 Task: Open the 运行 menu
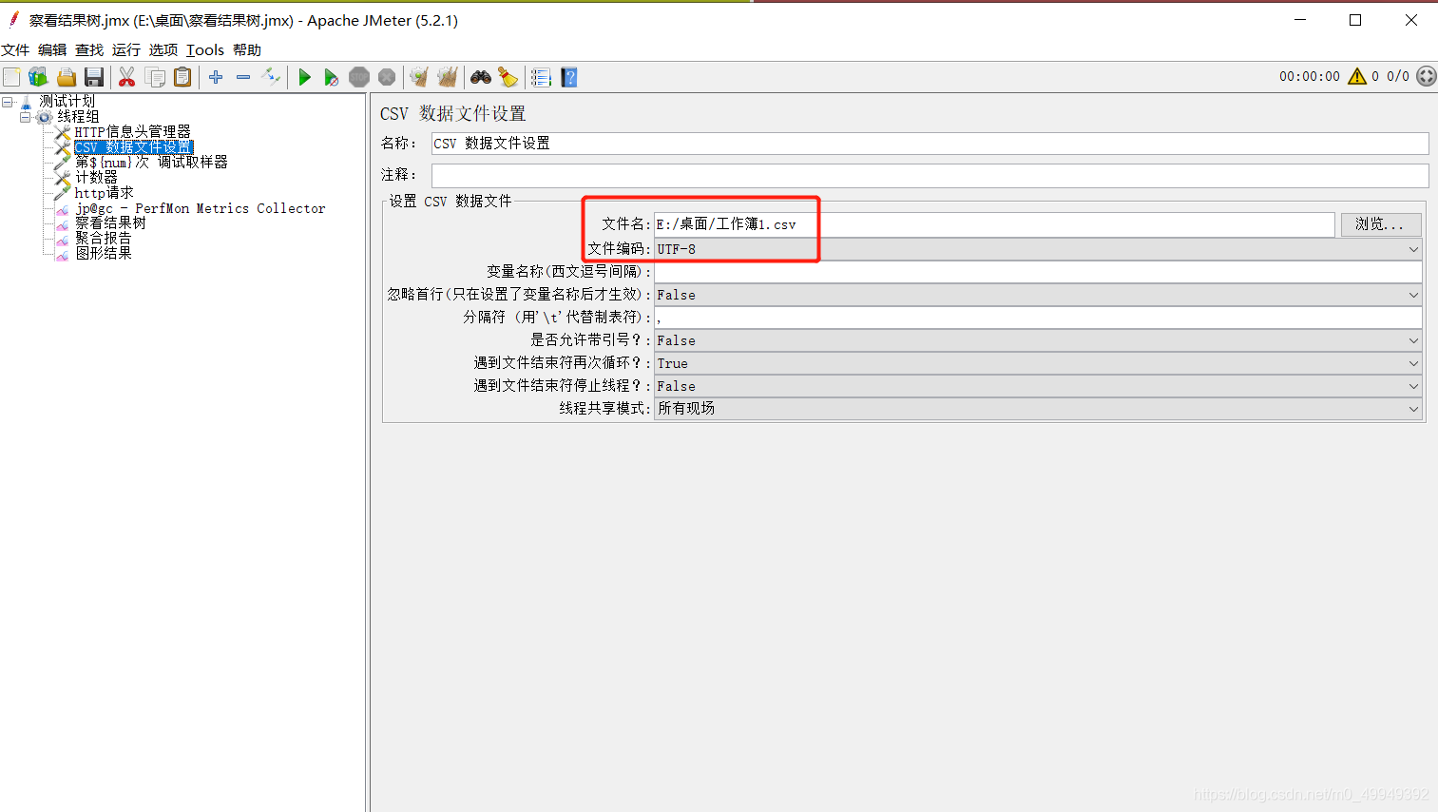click(x=126, y=49)
